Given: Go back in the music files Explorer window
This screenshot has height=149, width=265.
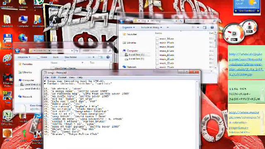Looking at the screenshot, I should (x=121, y=21).
